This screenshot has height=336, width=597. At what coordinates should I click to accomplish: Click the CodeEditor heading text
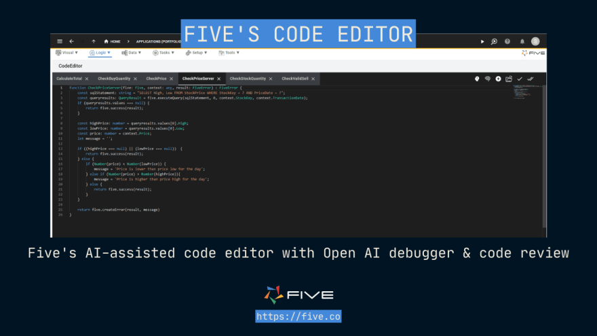coord(71,66)
